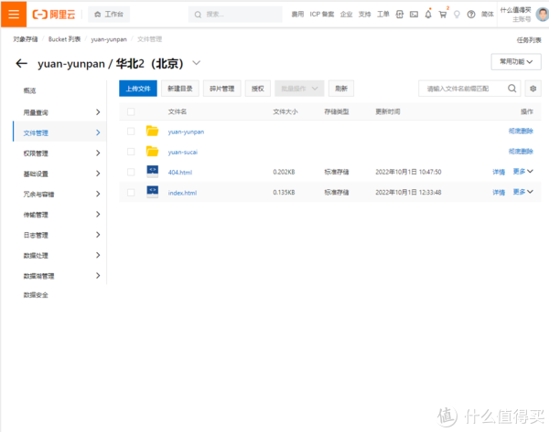Click the 404.html file icon

(152, 172)
